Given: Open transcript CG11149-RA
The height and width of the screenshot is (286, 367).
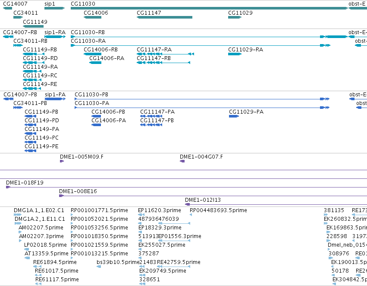Looking at the screenshot, I should click(41, 67).
